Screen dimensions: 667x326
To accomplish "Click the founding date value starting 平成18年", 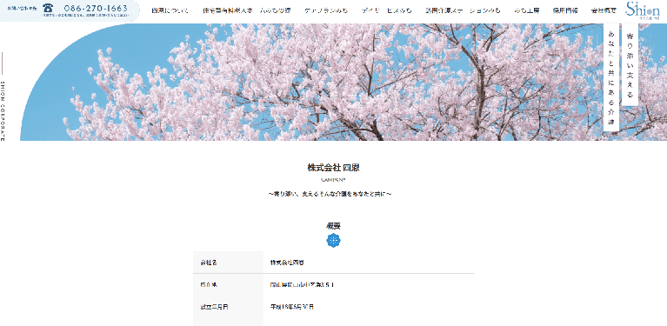I will tap(292, 307).
